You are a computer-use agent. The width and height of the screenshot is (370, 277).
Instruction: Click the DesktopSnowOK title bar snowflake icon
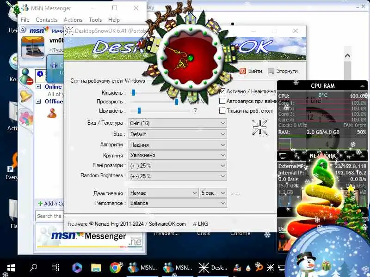point(69,31)
